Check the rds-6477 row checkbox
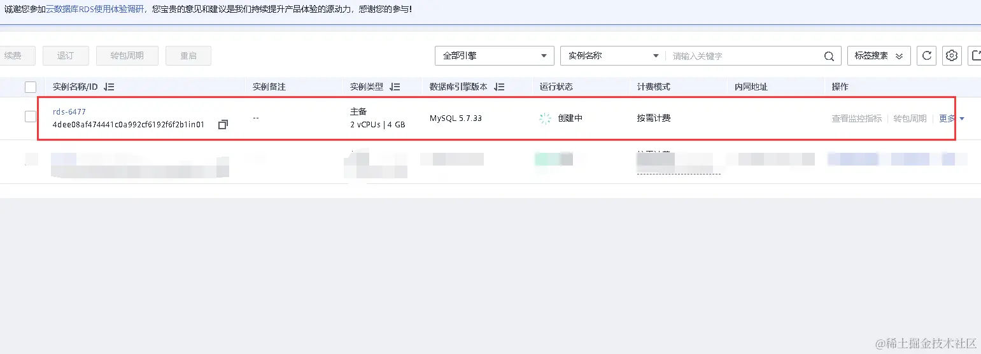The height and width of the screenshot is (354, 981). [31, 117]
